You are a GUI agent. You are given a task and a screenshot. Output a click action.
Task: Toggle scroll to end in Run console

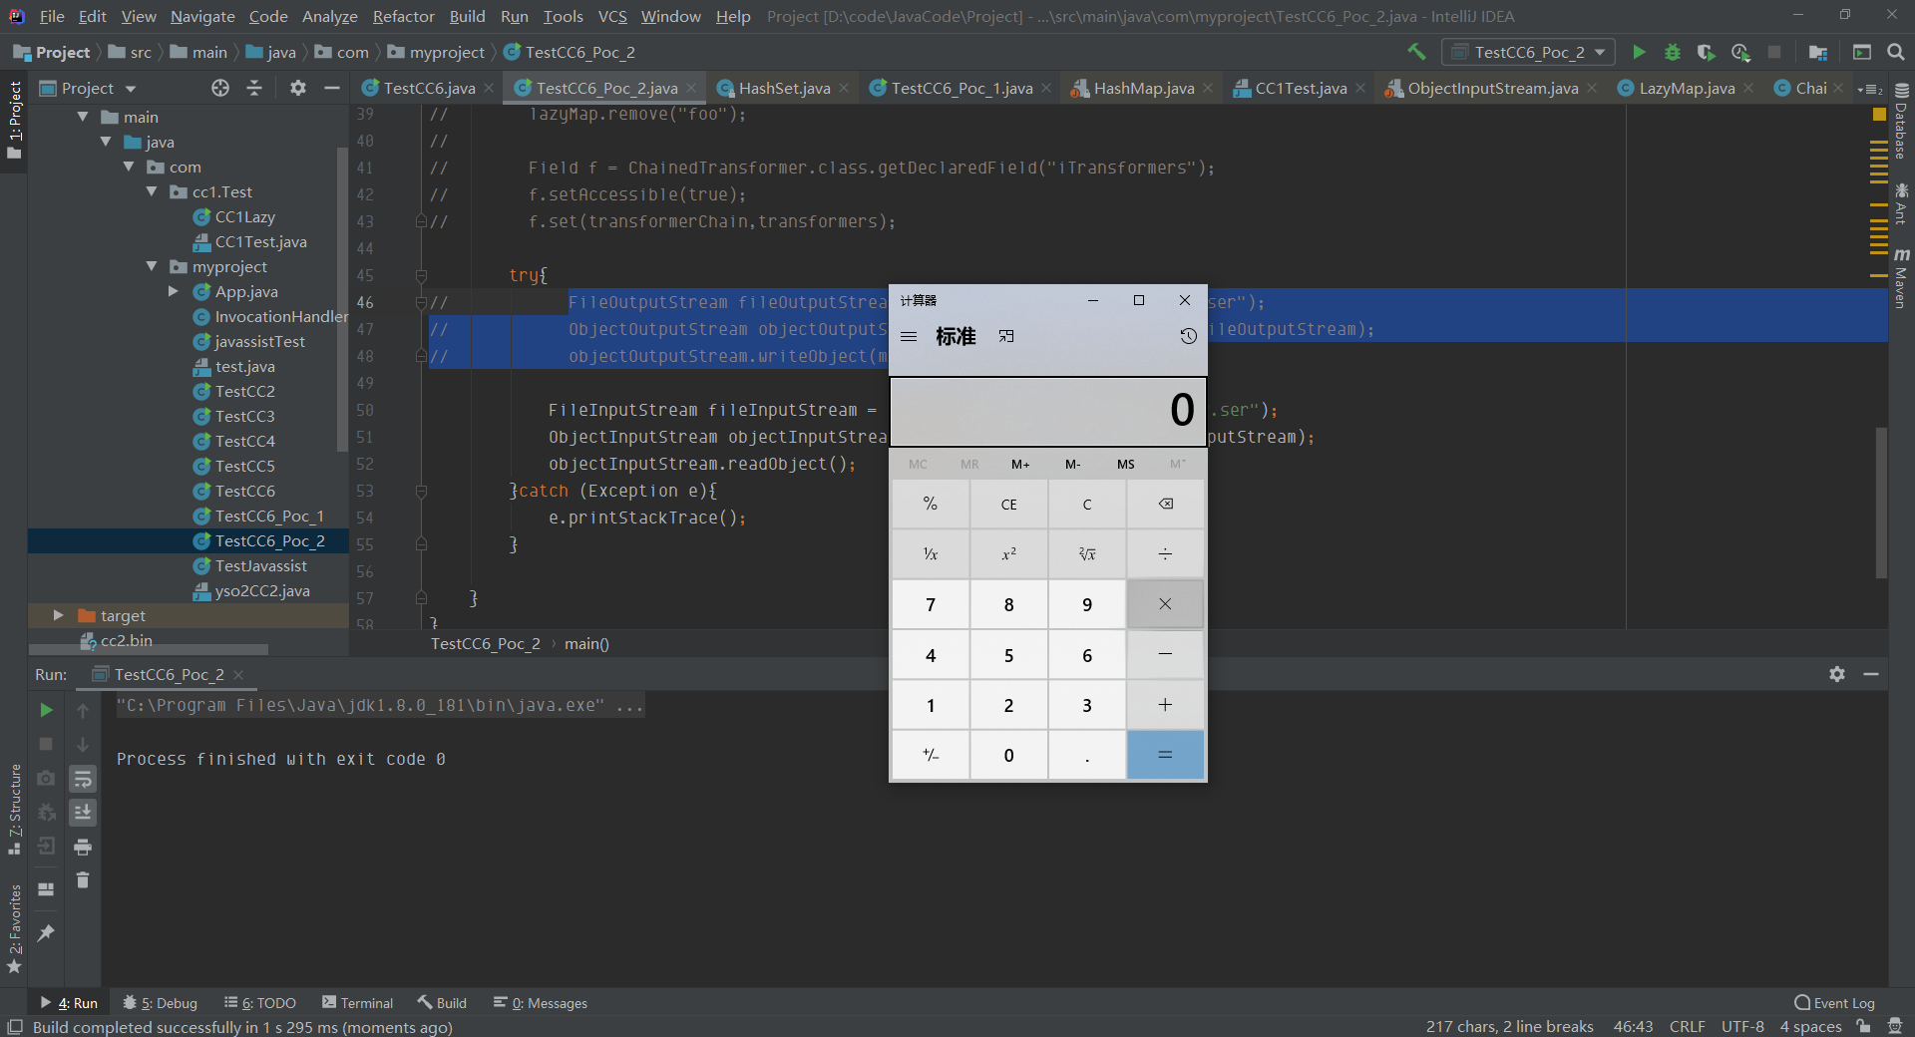(83, 813)
